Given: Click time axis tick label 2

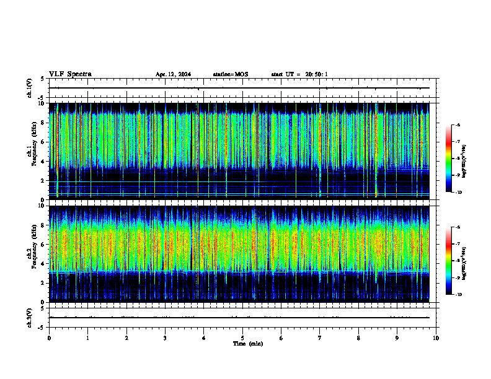Looking at the screenshot, I should point(126,338).
